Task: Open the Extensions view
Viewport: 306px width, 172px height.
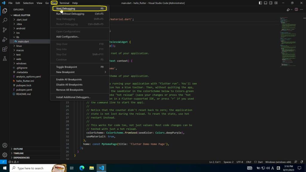Action: coord(5,49)
